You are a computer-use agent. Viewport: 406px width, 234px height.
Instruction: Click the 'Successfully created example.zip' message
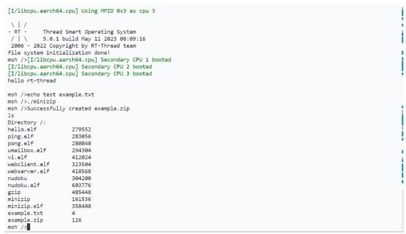(78, 108)
